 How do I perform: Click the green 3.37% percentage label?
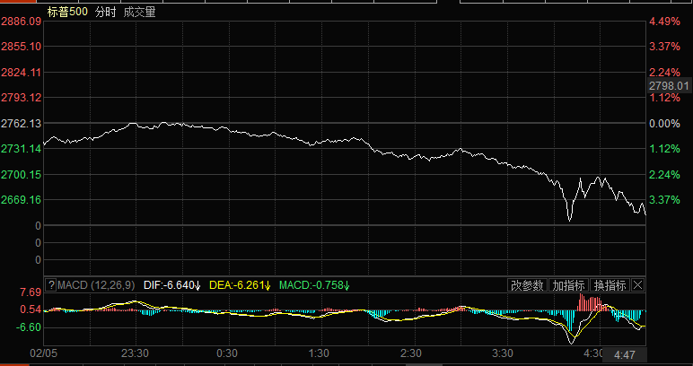coord(664,200)
